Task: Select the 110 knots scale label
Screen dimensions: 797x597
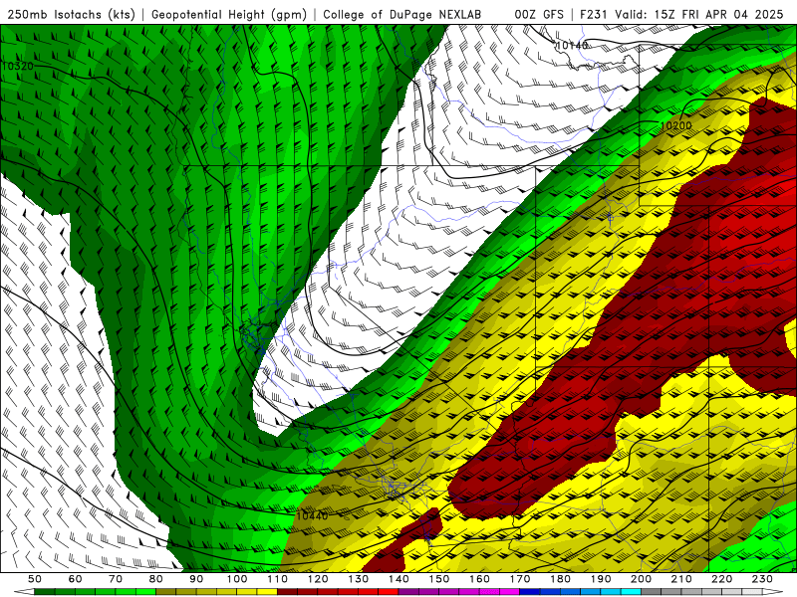Action: pyautogui.click(x=278, y=579)
